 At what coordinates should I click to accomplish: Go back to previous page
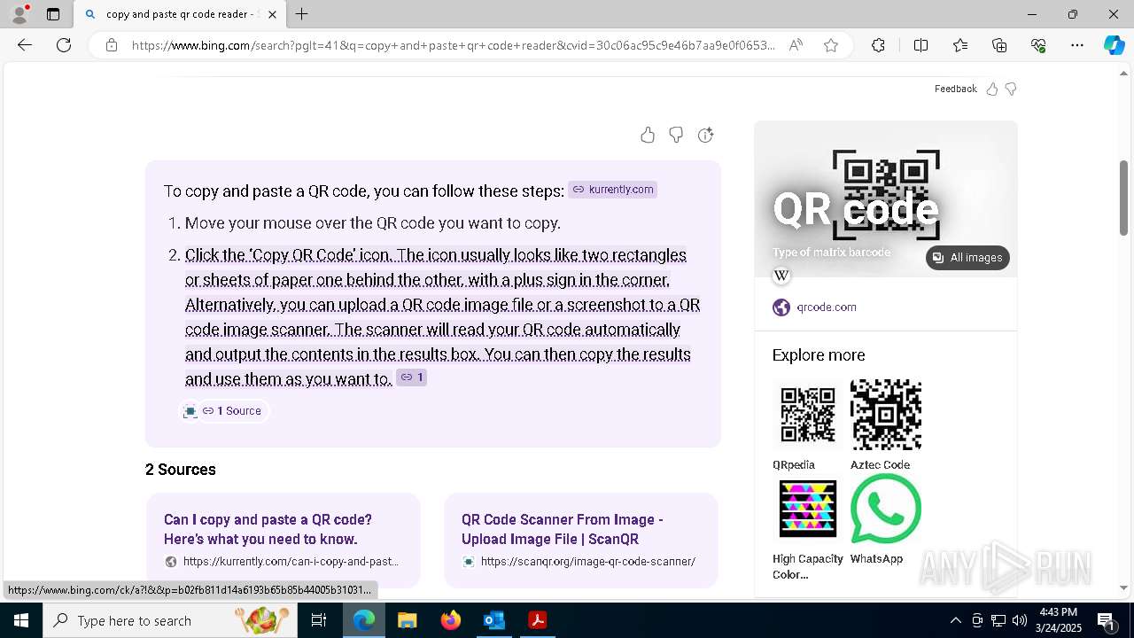(x=25, y=45)
